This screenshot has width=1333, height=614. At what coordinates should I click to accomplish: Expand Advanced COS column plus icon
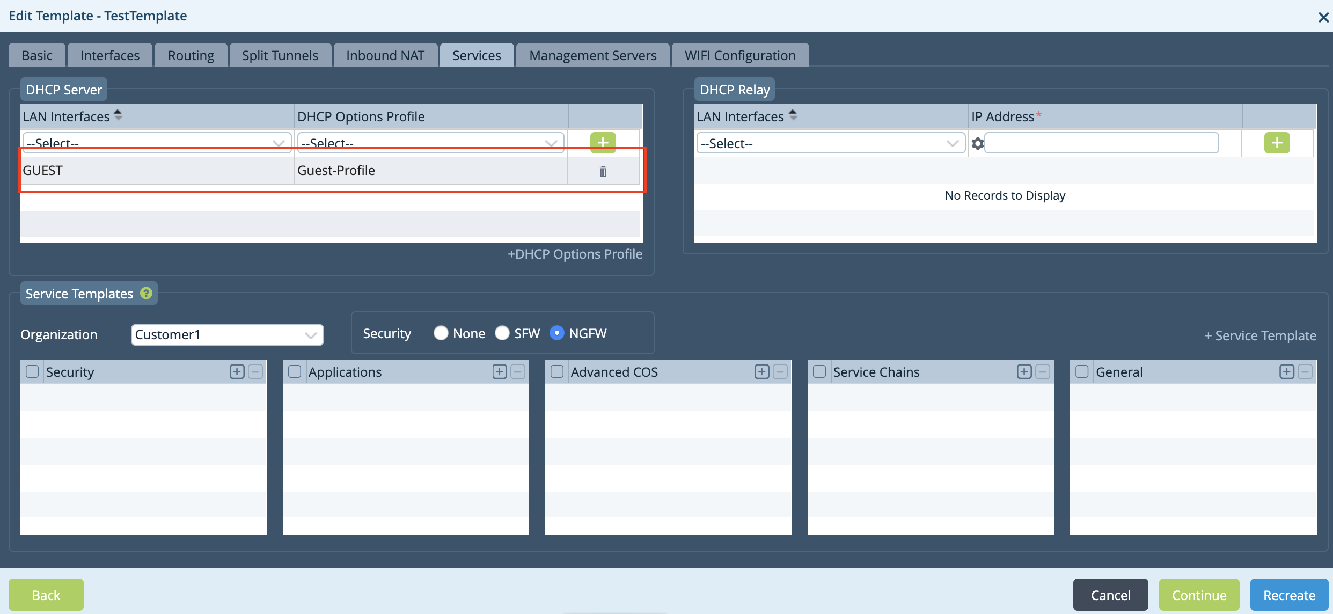coord(761,371)
